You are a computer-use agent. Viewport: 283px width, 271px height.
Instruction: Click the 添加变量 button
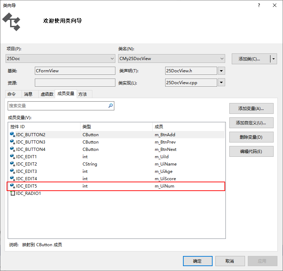coord(251,108)
